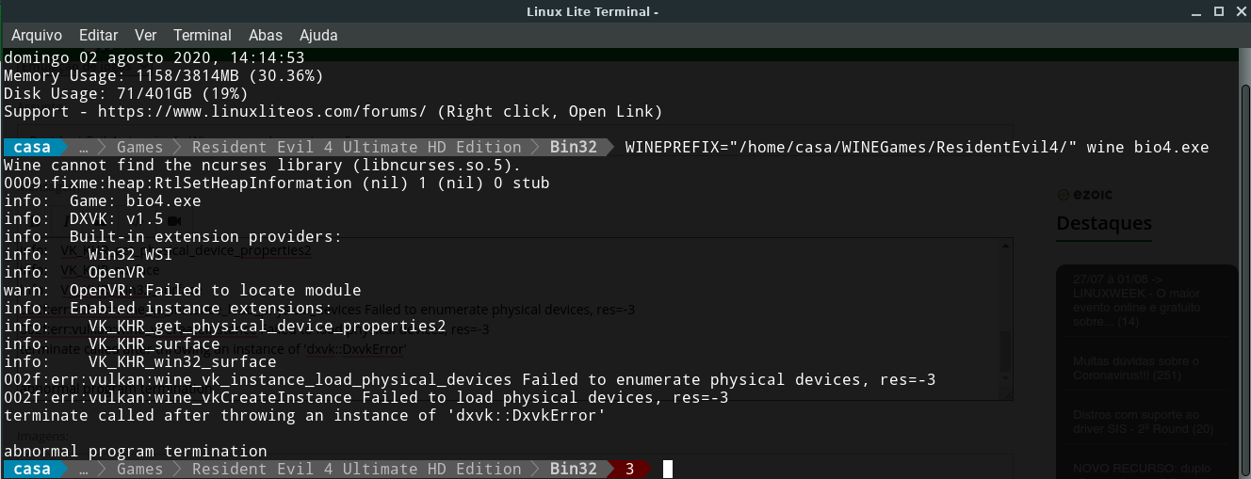Click the terminal scrollbar on the right edge
This screenshot has width=1251, height=479.
pos(1242,263)
